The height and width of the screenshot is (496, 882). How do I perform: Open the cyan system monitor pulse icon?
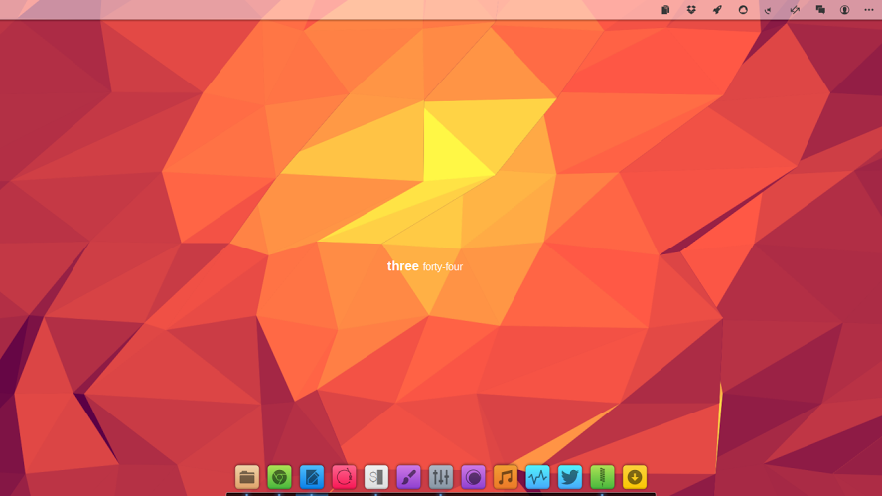tap(537, 477)
